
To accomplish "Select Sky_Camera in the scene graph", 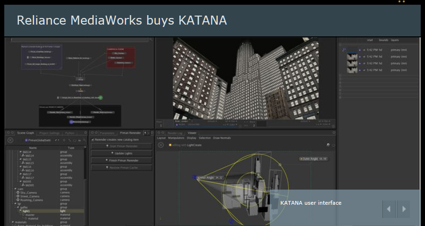I will [28, 193].
